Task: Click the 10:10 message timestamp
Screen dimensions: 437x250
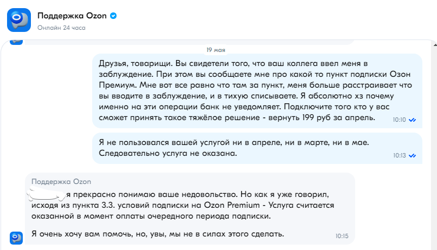Action: [399, 120]
